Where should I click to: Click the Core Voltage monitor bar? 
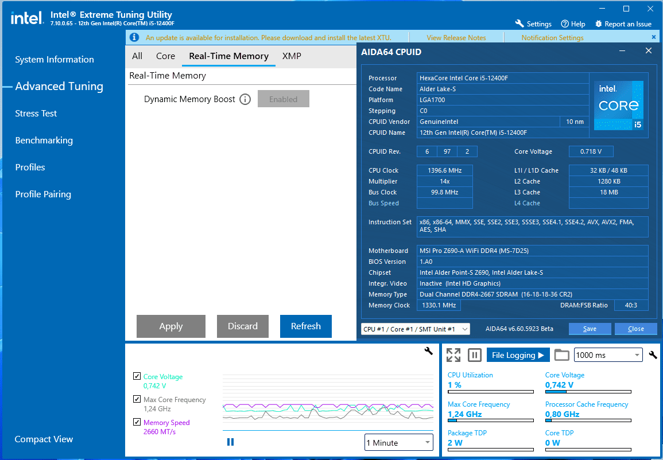point(588,392)
